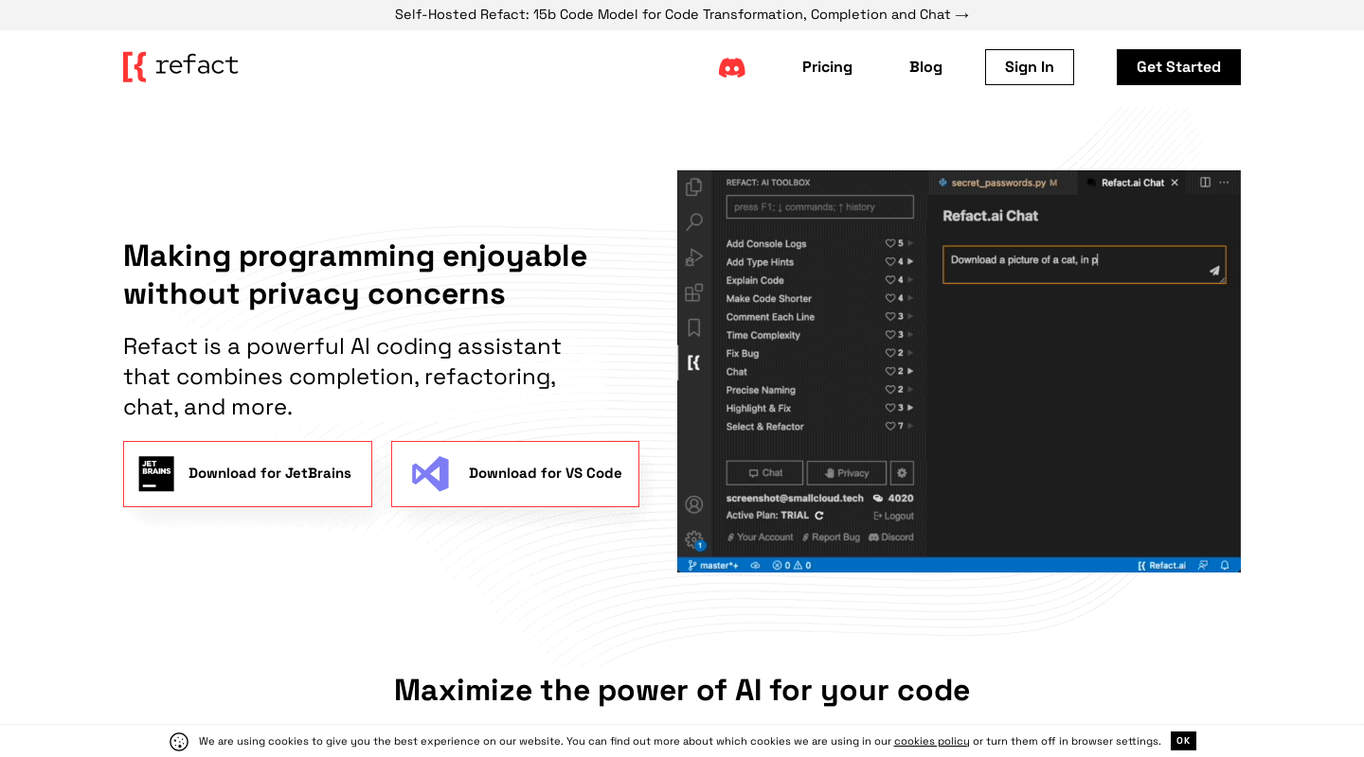Viewport: 1364px width, 757px height.
Task: Open the Blog menu item
Action: click(925, 67)
